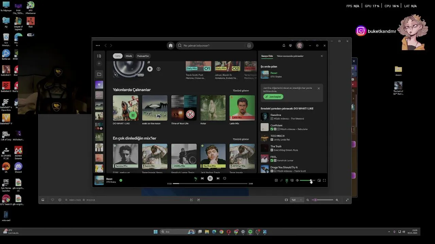Viewport: 435px width, 244px height.
Task: Skip to next track
Action: pos(218,178)
